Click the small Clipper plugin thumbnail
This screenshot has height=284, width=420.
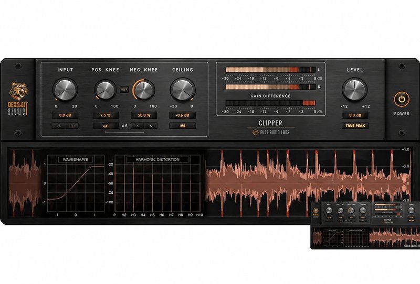coord(365,225)
